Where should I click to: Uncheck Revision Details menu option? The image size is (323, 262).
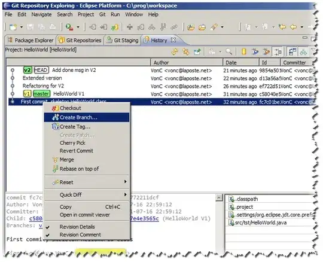coord(87,227)
